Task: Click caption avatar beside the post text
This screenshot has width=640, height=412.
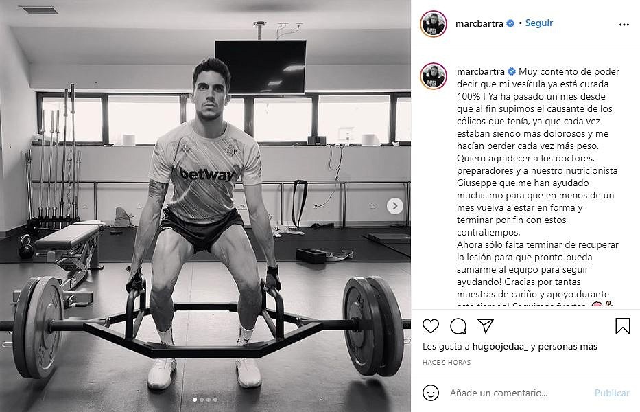Action: tap(434, 76)
